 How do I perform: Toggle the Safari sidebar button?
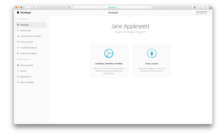coord(34,7)
